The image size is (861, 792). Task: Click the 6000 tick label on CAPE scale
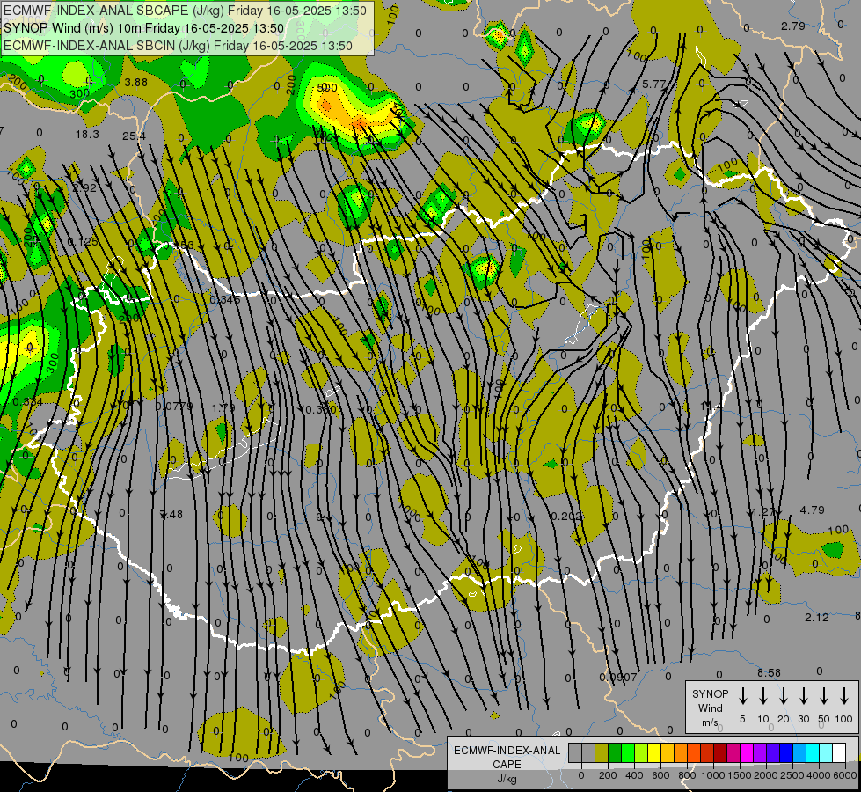pos(845,775)
